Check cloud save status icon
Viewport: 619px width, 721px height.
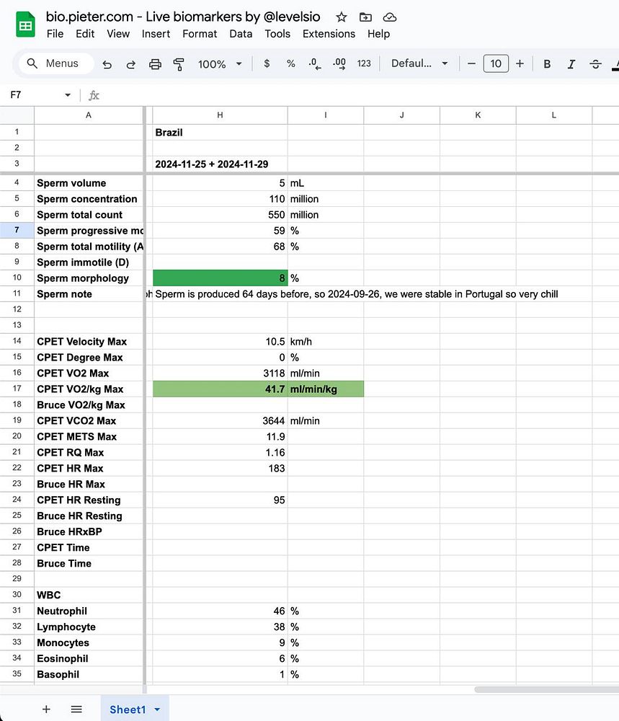[390, 17]
